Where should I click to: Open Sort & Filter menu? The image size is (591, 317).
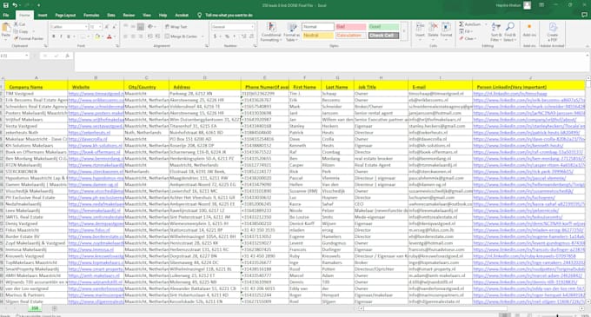[x=495, y=32]
